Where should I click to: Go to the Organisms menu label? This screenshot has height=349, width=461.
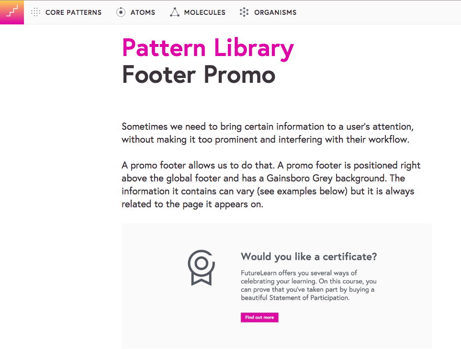275,12
